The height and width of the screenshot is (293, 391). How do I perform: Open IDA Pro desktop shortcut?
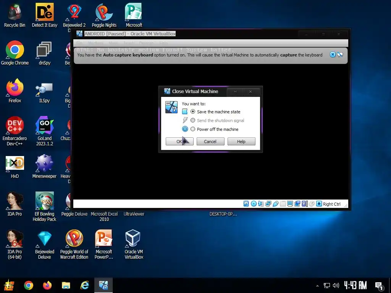point(15,204)
